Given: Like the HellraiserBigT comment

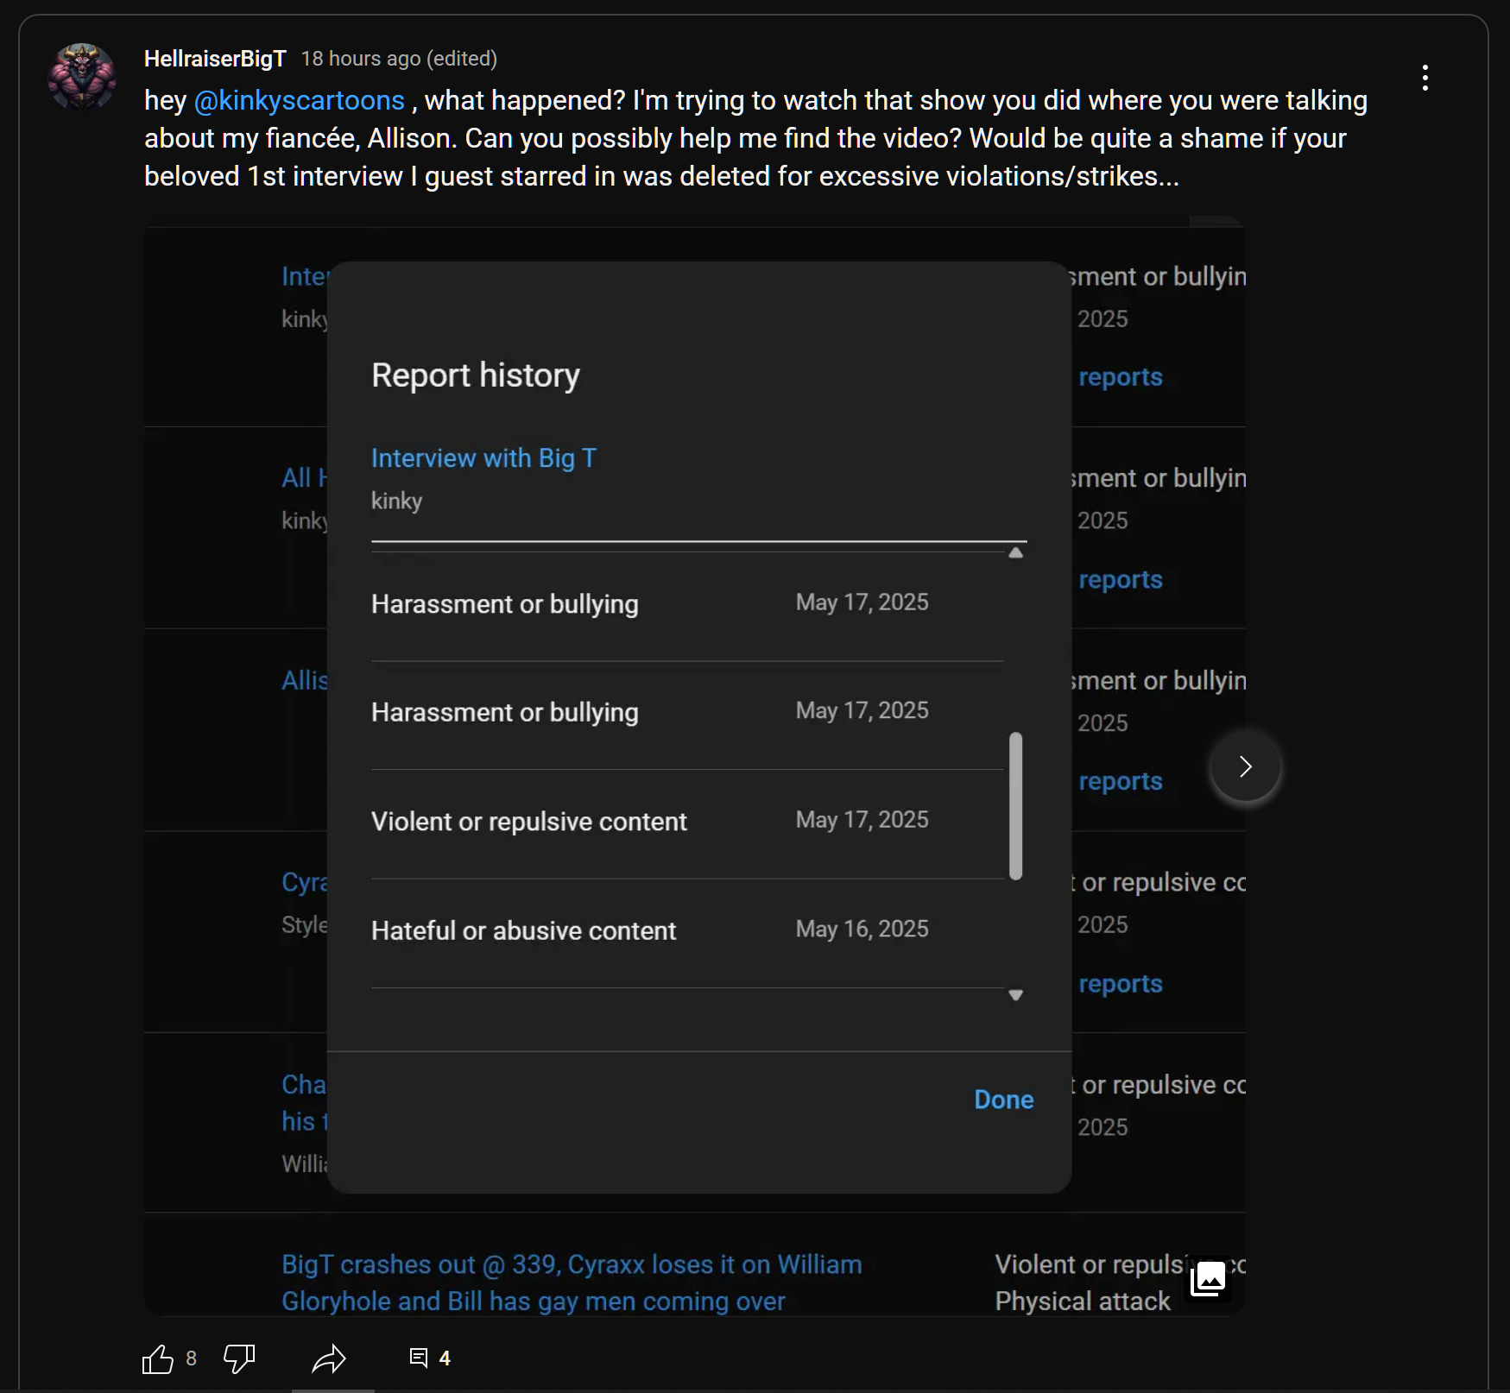Looking at the screenshot, I should click(x=158, y=1358).
